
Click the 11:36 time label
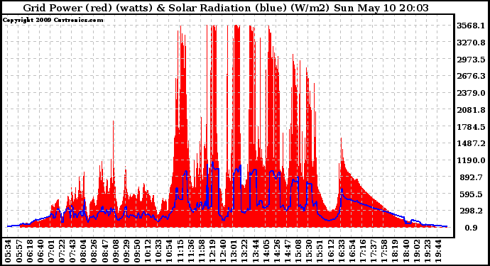point(190,250)
